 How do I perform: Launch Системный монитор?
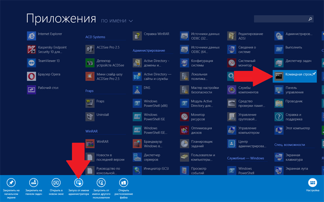tap(231, 63)
